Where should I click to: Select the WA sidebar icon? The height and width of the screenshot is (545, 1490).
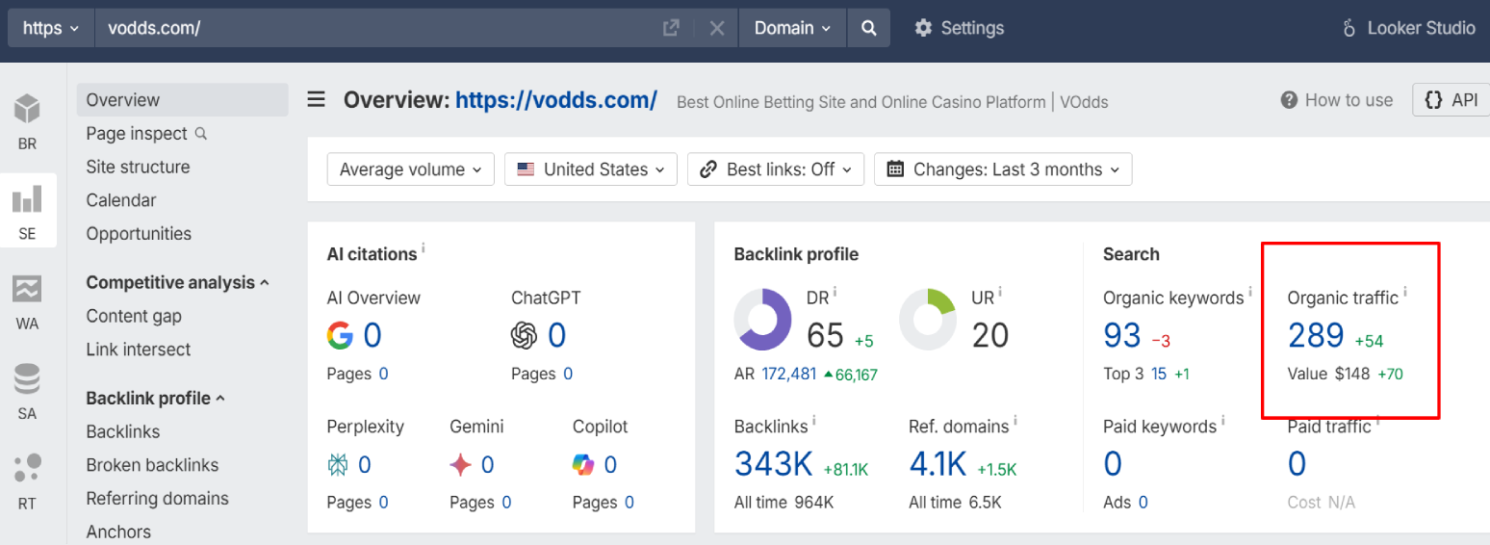click(x=27, y=300)
